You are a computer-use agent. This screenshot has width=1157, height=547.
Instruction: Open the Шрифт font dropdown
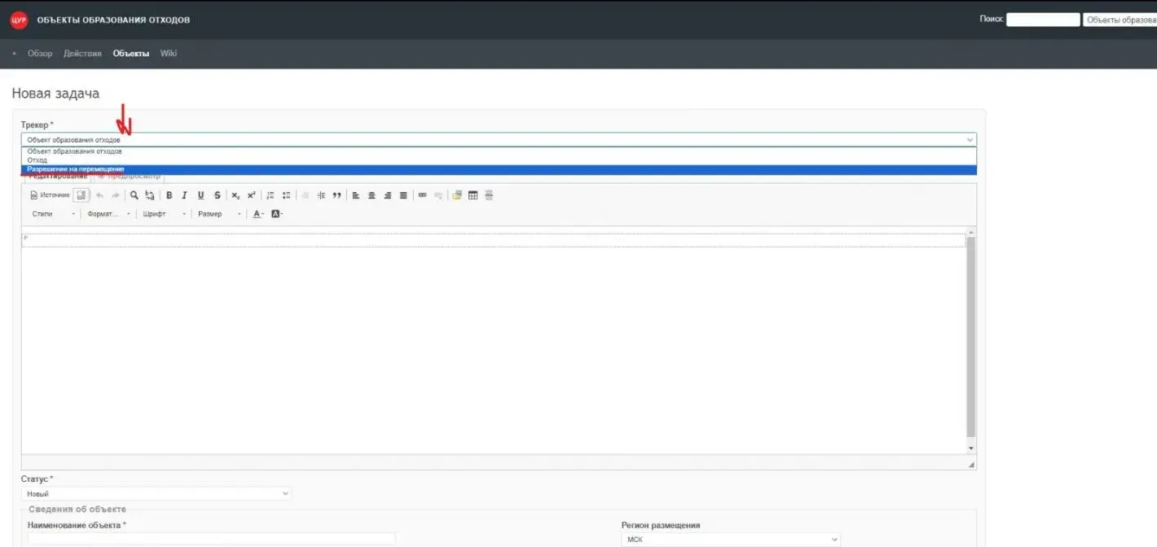pos(164,214)
